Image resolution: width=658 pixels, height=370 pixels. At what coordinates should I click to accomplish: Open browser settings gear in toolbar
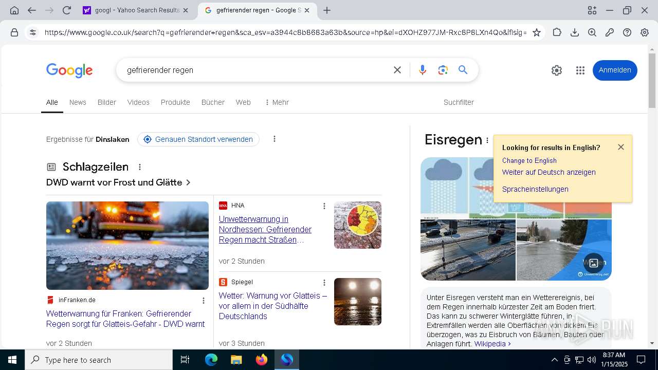[x=645, y=32]
